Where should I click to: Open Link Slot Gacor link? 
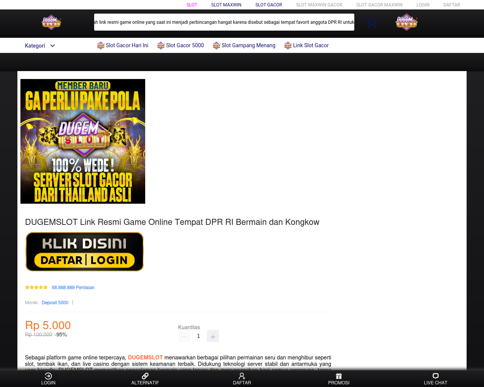311,45
